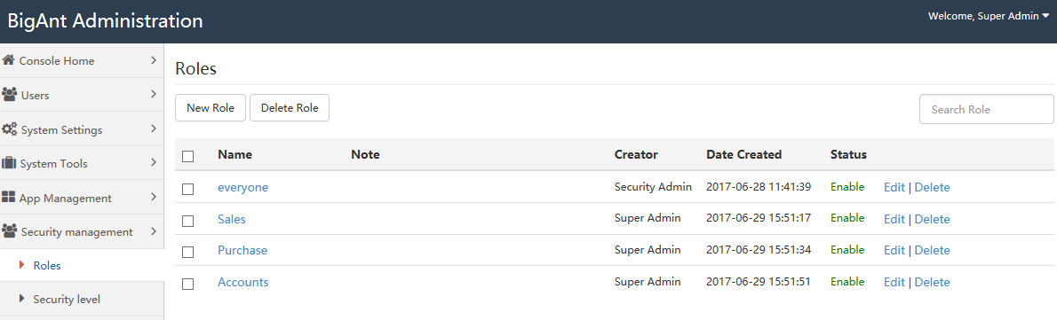Click the red triangle beside Roles
Image resolution: width=1057 pixels, height=320 pixels.
coord(22,265)
